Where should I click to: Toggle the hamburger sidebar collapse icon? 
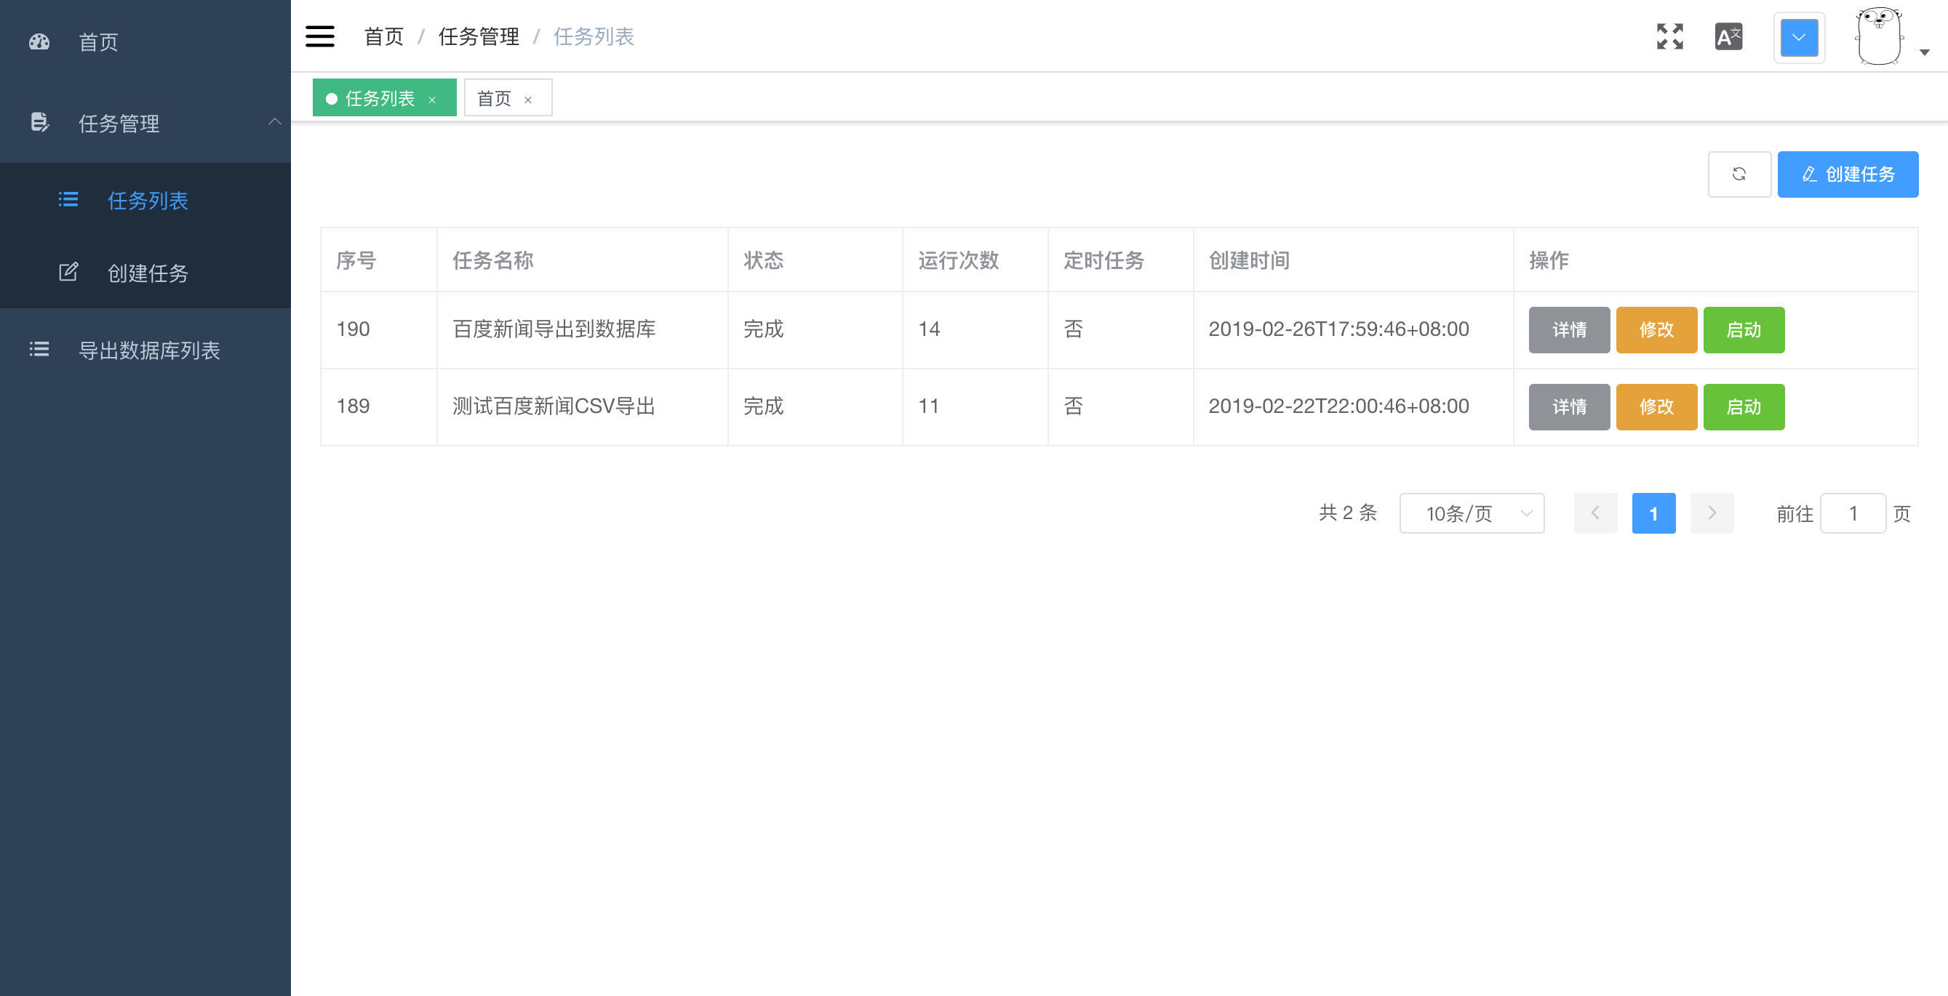320,36
